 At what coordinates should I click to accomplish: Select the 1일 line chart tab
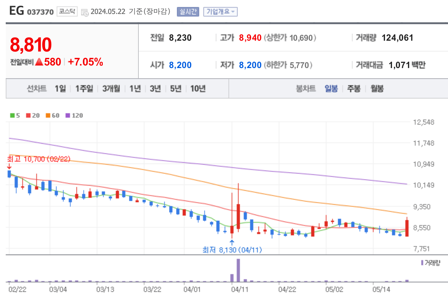(60, 88)
